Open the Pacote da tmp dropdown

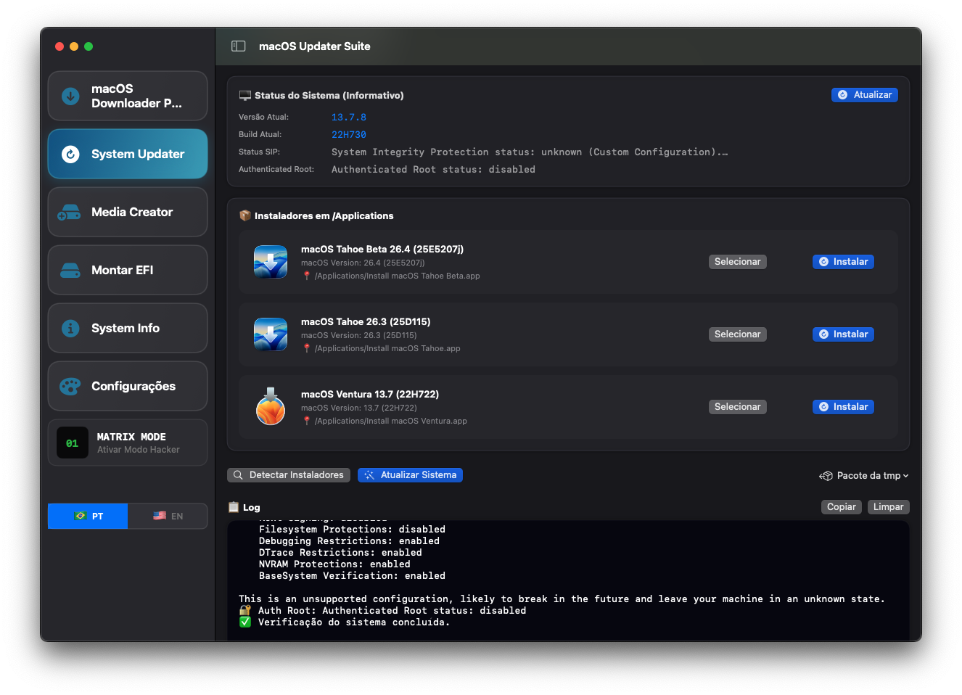click(864, 475)
